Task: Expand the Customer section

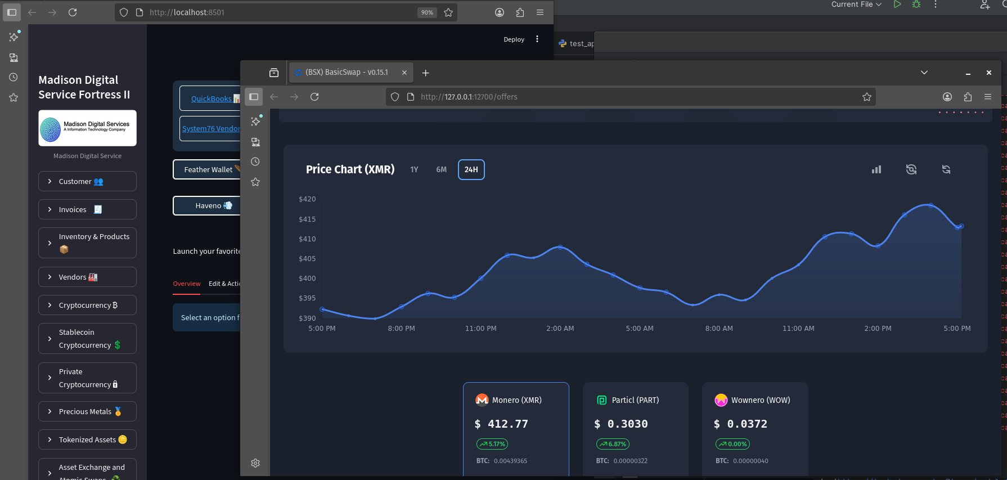Action: (87, 181)
